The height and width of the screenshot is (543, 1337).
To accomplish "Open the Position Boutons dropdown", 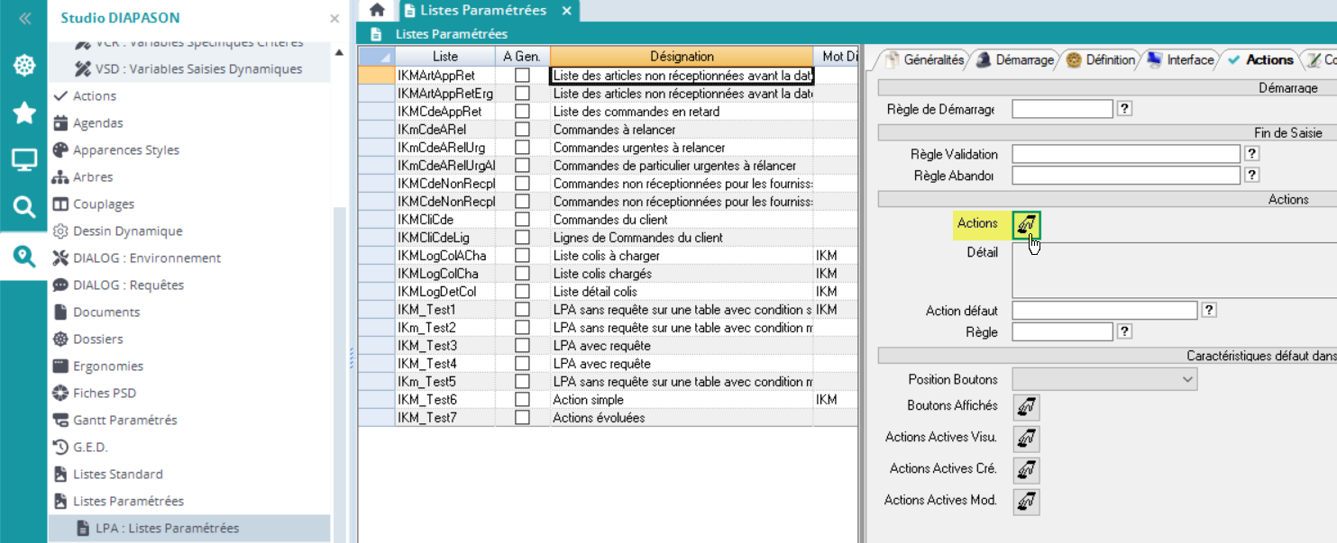I will [1104, 380].
